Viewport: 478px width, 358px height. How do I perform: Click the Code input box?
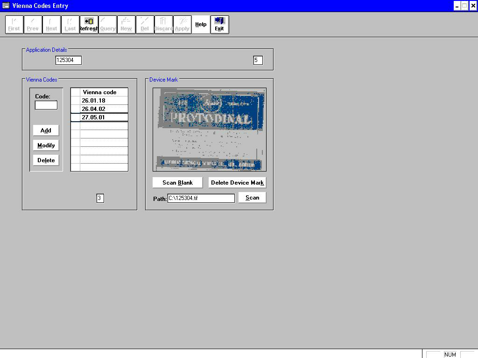tap(46, 105)
